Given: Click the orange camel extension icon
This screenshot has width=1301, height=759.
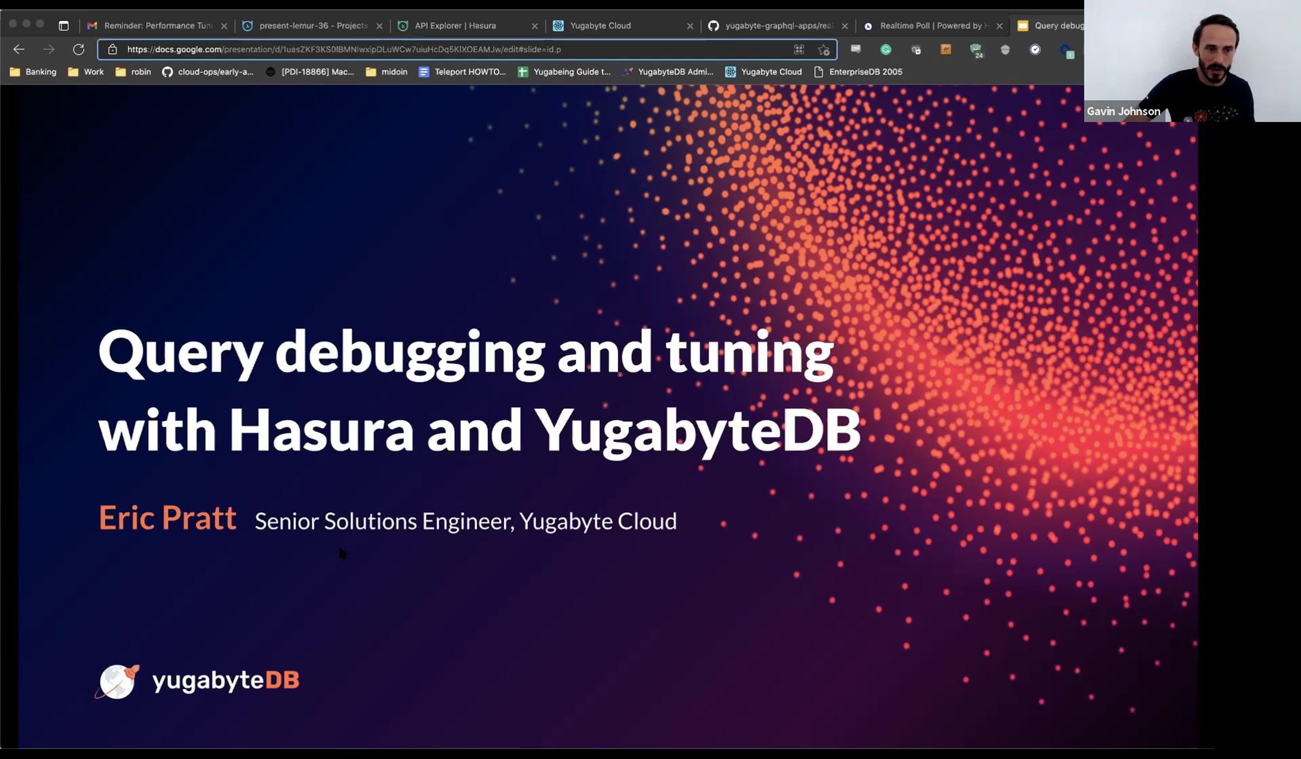Looking at the screenshot, I should point(945,49).
